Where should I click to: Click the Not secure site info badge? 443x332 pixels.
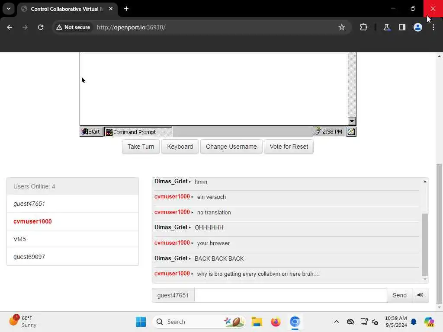(73, 27)
